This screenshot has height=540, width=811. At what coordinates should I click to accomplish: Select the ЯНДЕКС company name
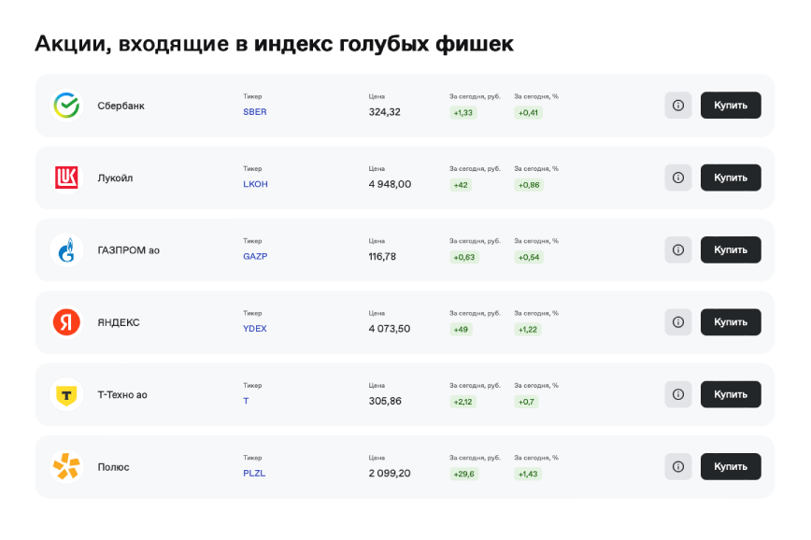click(x=119, y=322)
